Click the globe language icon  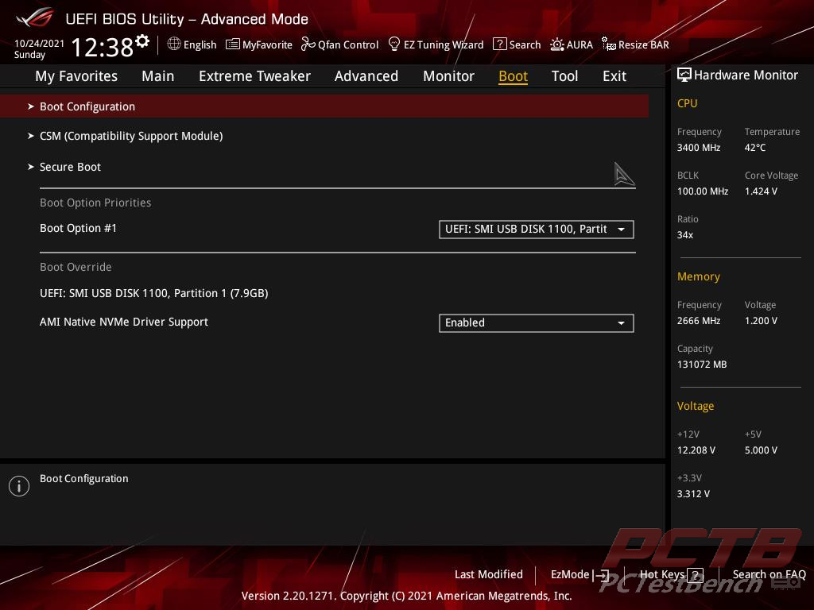click(x=174, y=44)
